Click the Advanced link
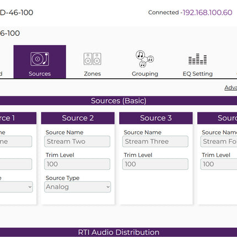 (231, 88)
